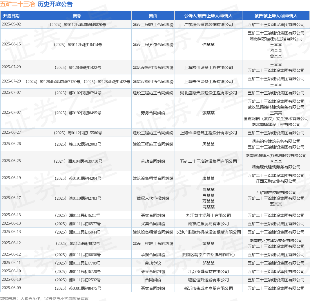Viewport: 310px width, 301px height.
Task: Click the 2025-09-02 hearing date cell
Action: click(x=11, y=24)
